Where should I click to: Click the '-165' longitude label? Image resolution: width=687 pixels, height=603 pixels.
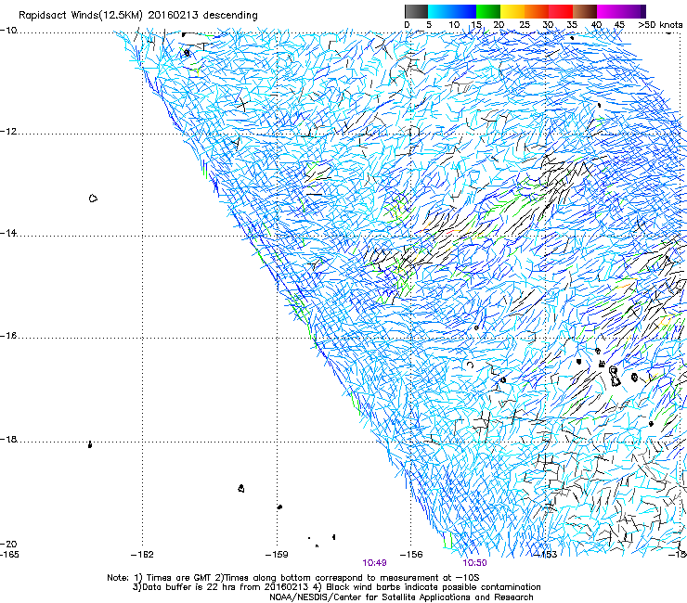(9, 555)
